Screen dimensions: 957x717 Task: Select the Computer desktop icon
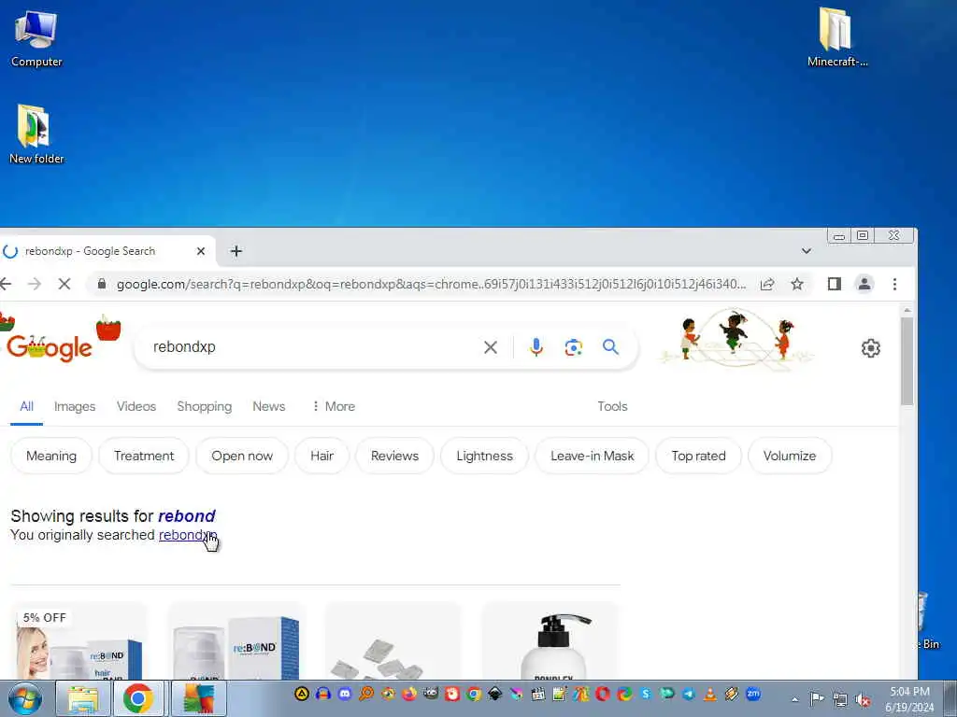click(x=36, y=39)
